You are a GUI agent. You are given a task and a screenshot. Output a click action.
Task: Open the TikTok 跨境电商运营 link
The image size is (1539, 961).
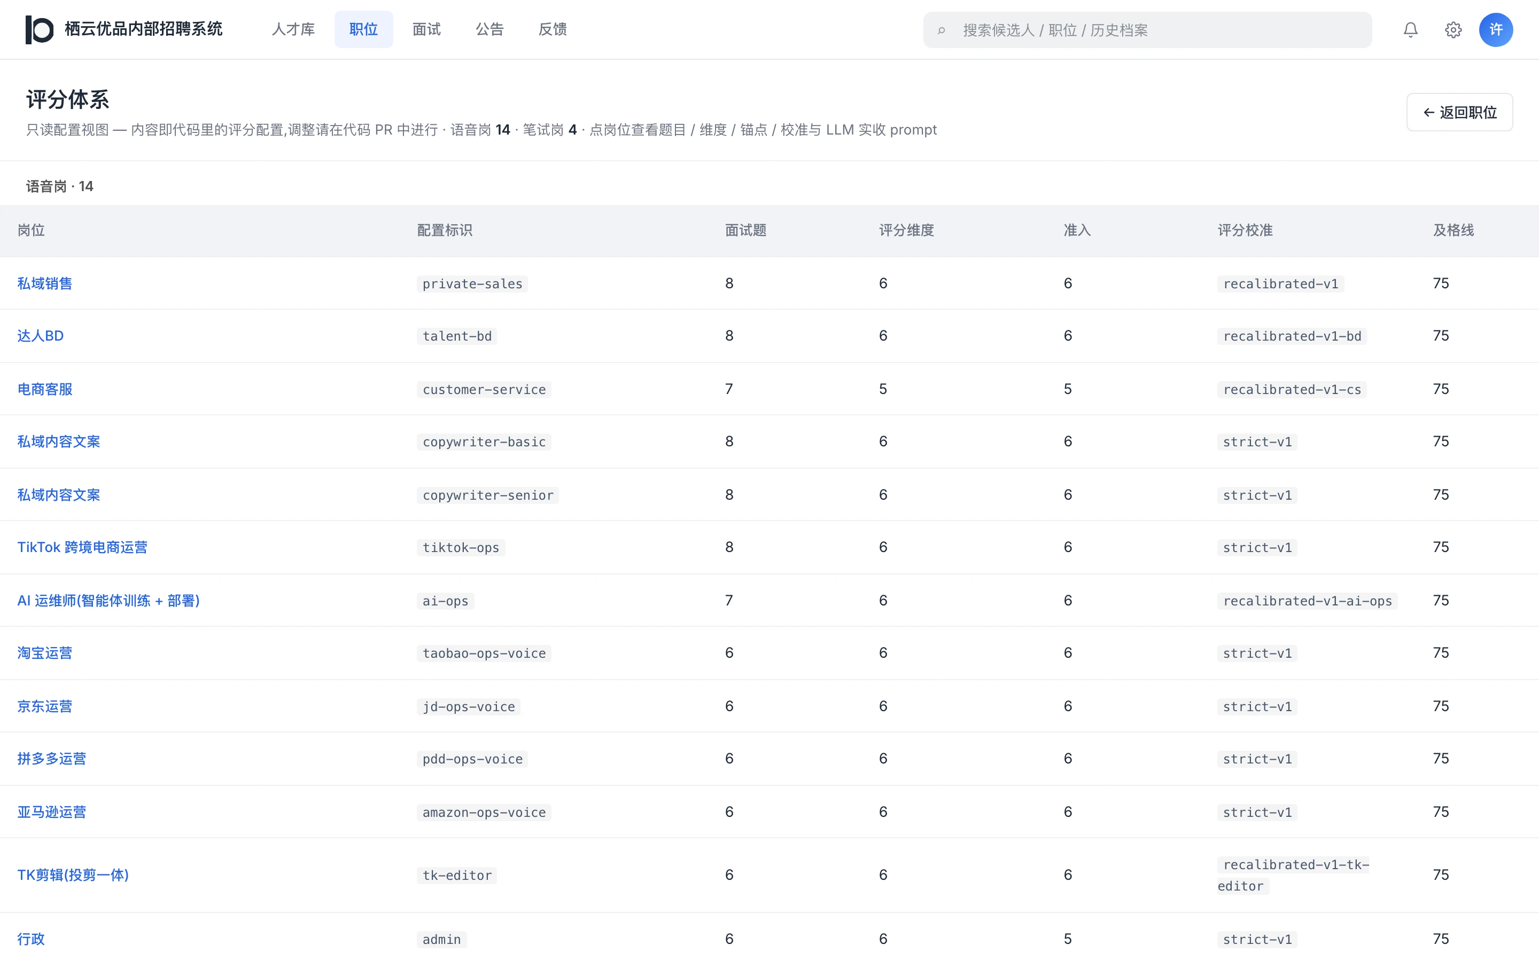tap(82, 547)
